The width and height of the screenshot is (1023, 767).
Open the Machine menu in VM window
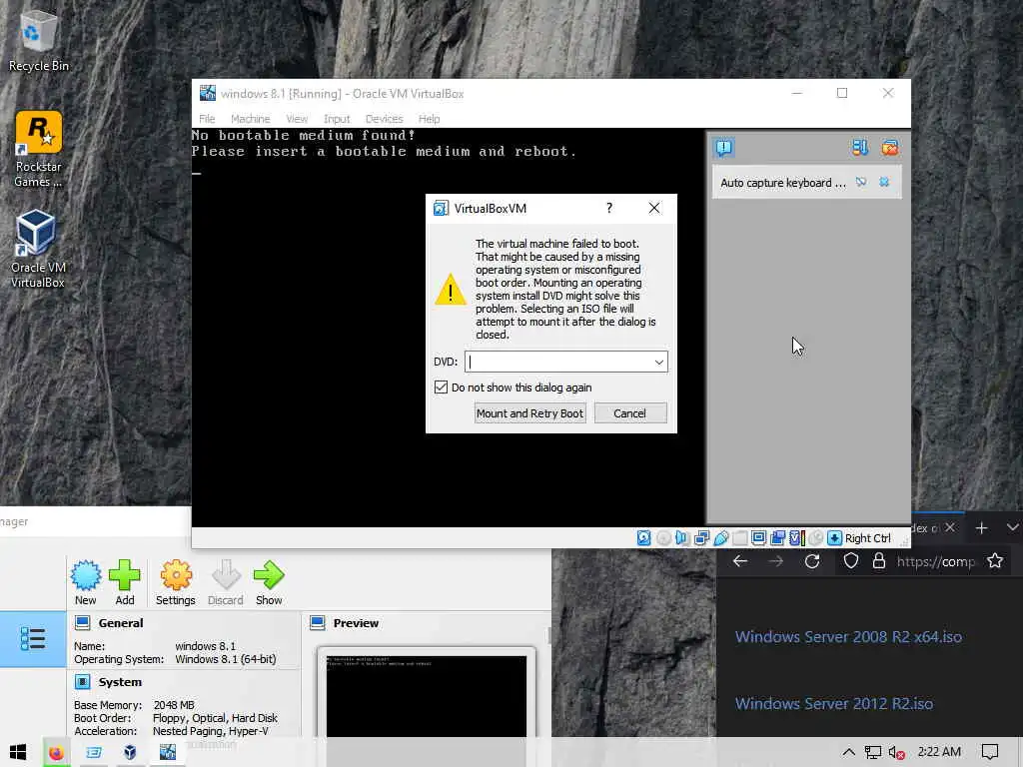tap(251, 119)
